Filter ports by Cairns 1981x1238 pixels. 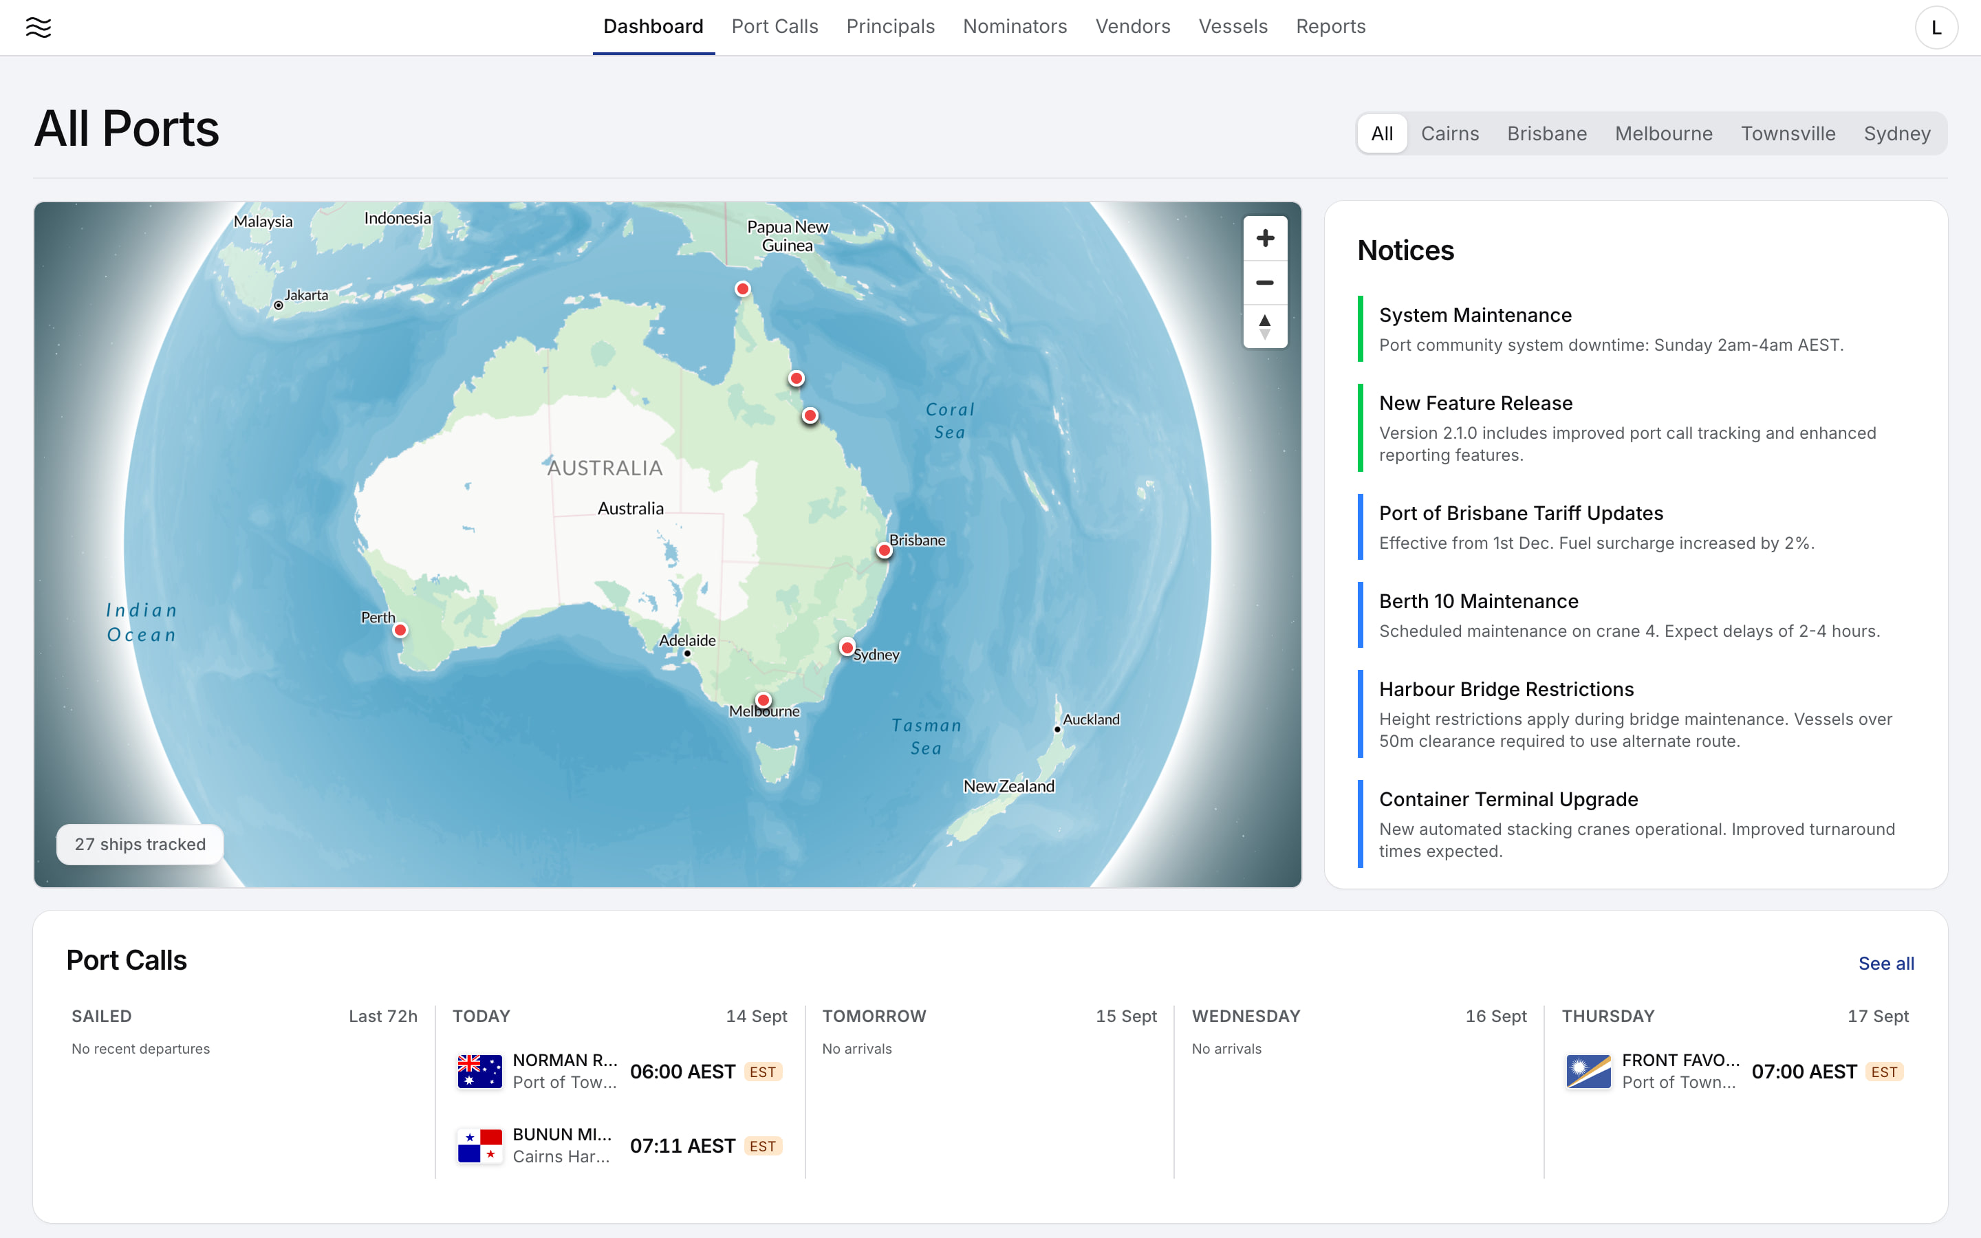(1450, 133)
